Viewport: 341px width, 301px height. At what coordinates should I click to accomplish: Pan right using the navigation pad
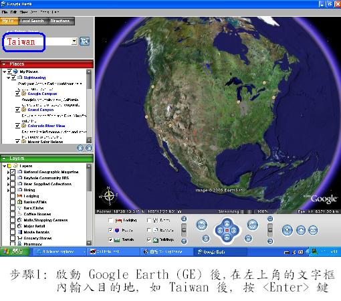pos(234,231)
